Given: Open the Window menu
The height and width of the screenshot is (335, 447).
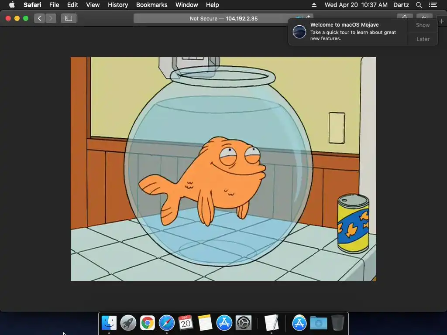Looking at the screenshot, I should pos(187,5).
